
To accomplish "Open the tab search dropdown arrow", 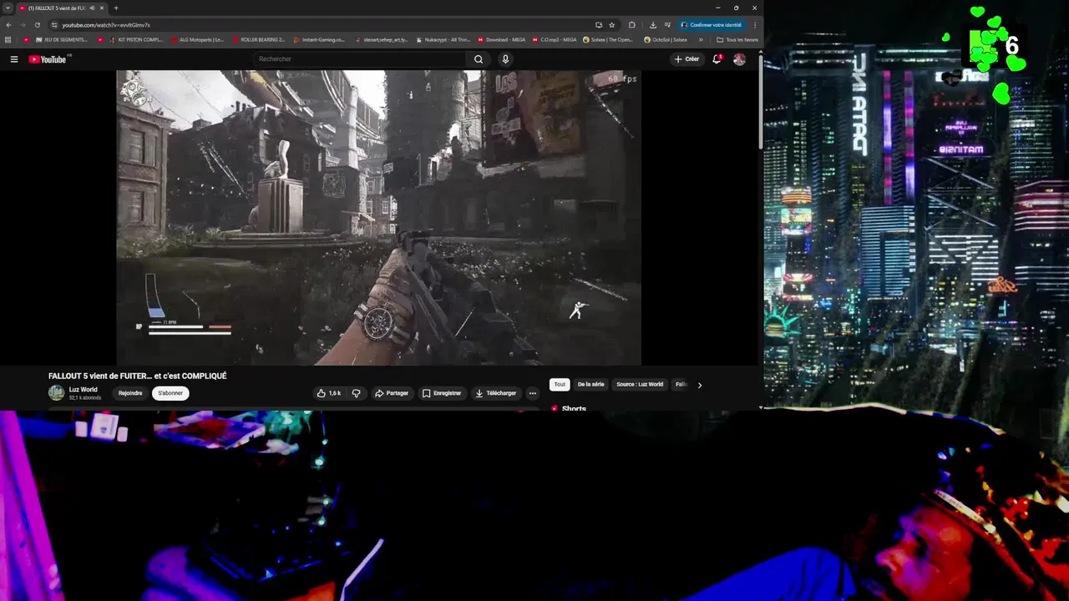I will 8,8.
